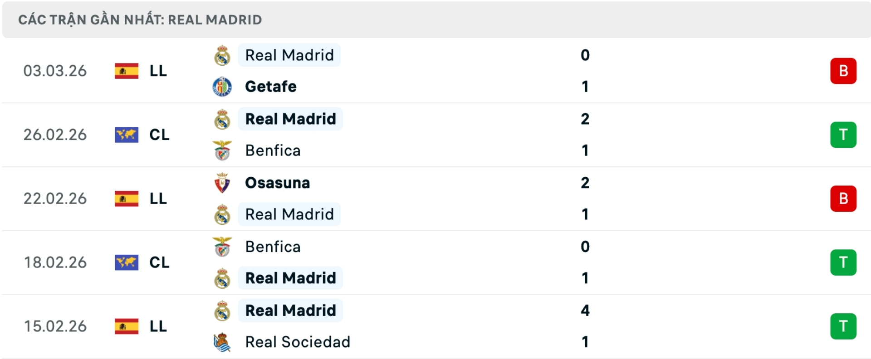Select the Osasuna club badge

click(222, 183)
